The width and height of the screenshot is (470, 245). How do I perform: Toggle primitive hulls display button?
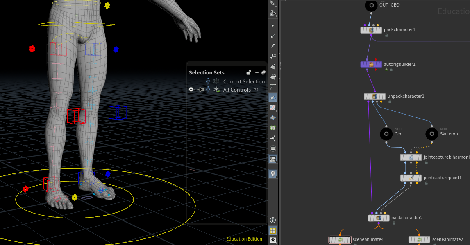point(273,87)
